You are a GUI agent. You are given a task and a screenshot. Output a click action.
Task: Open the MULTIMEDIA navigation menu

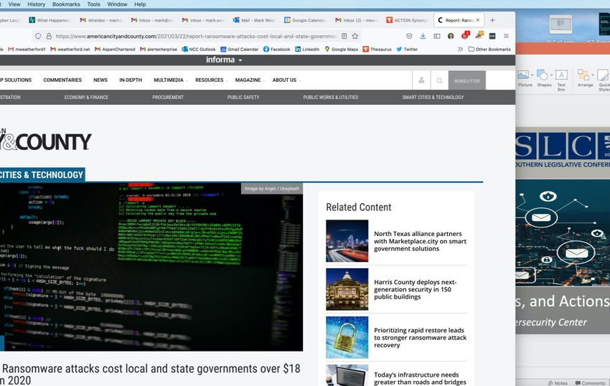click(x=169, y=80)
